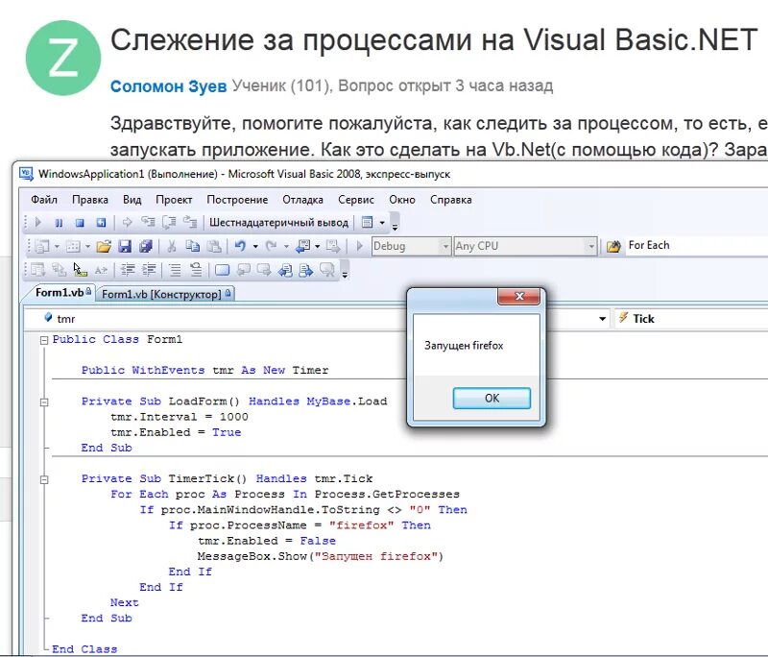The height and width of the screenshot is (657, 768).
Task: Open the Проект menu
Action: [x=174, y=200]
